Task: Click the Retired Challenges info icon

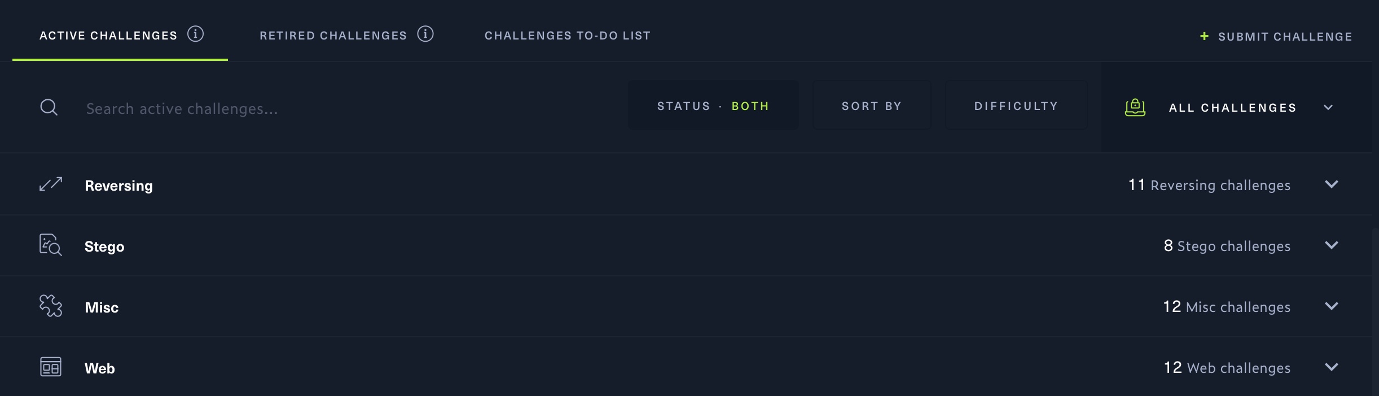Action: [x=425, y=34]
